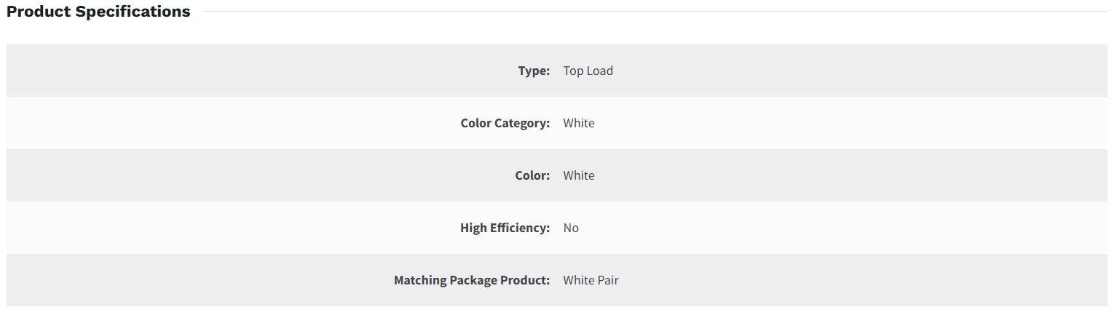Click the Color: label
Viewport: 1117px width, 315px height.
(532, 175)
